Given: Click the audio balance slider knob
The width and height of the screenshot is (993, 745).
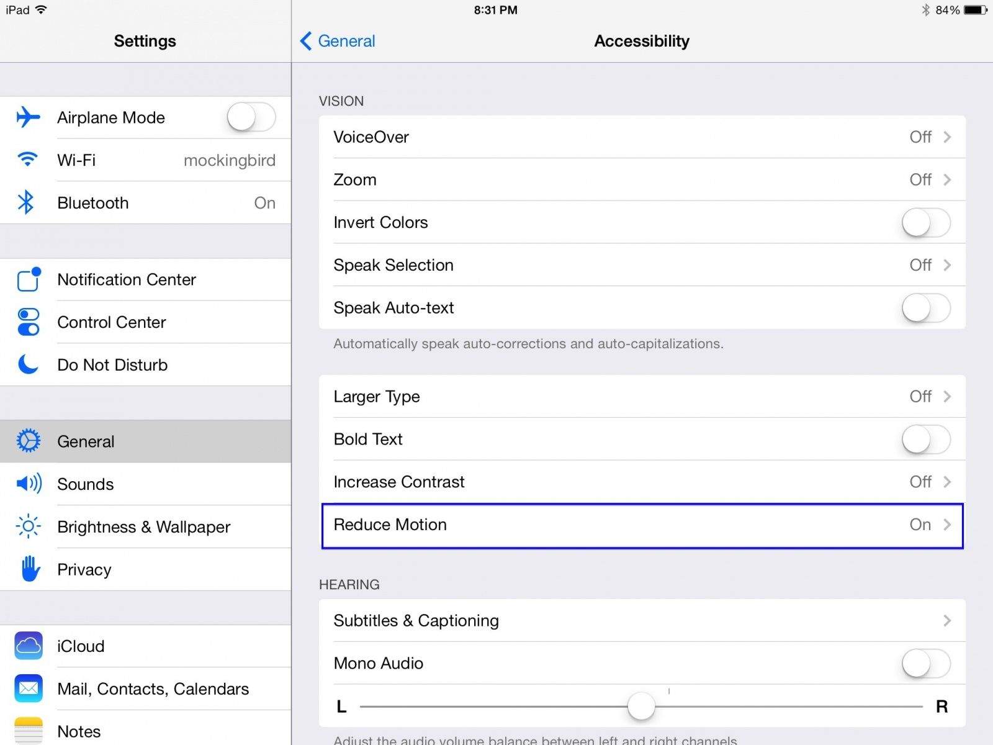Looking at the screenshot, I should point(641,706).
